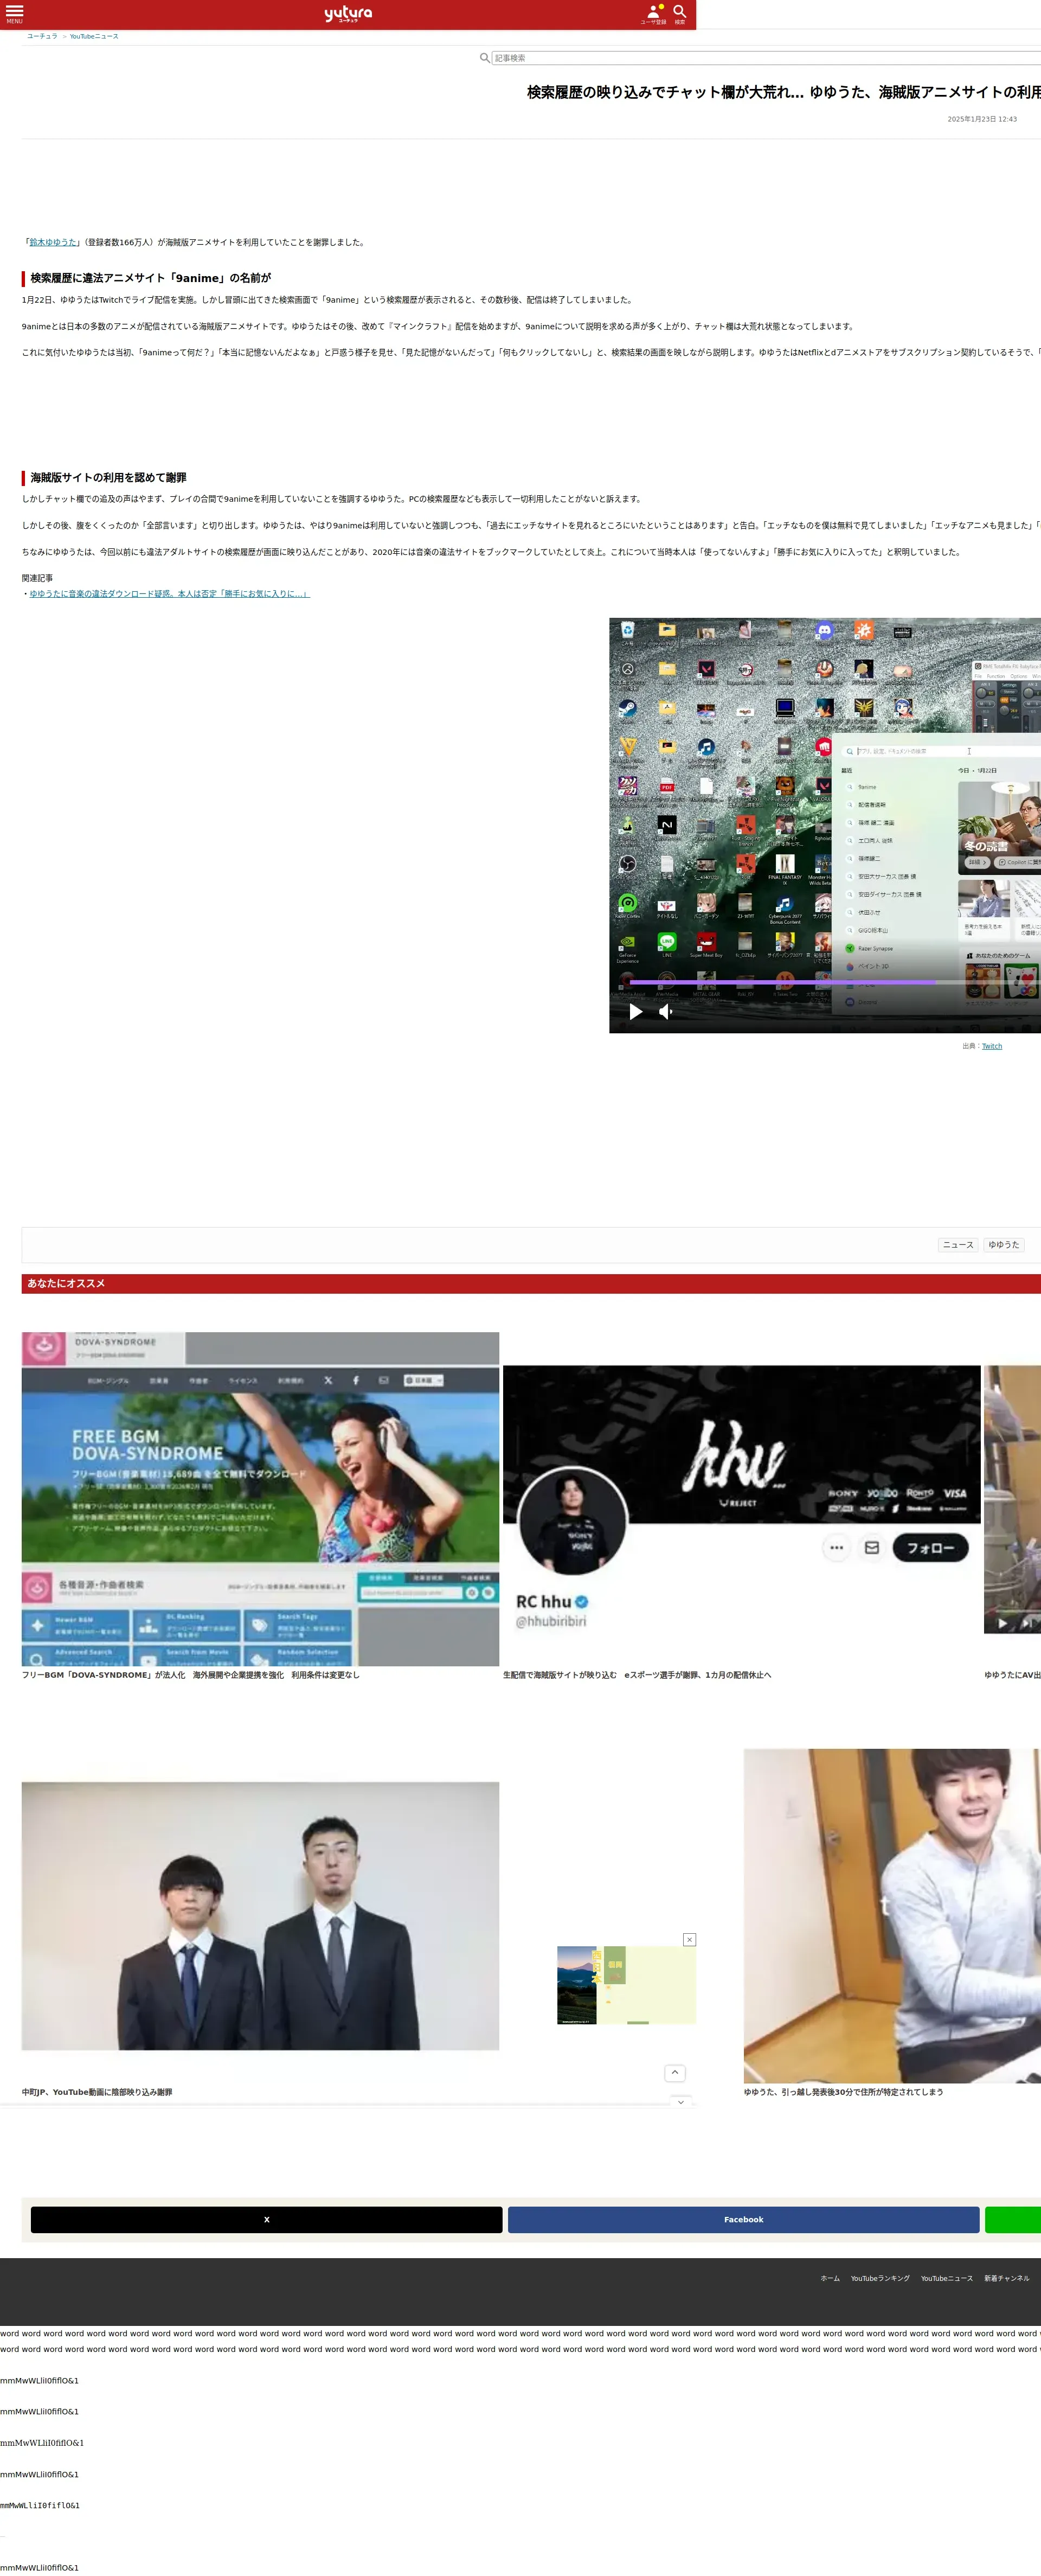Share the article on X

pos(266,2219)
